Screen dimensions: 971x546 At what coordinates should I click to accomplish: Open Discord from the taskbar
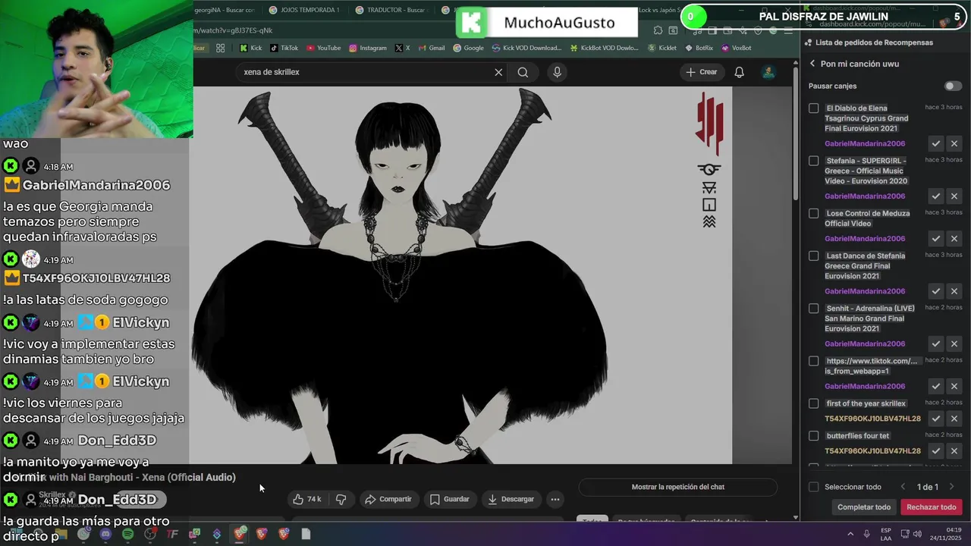tap(105, 534)
